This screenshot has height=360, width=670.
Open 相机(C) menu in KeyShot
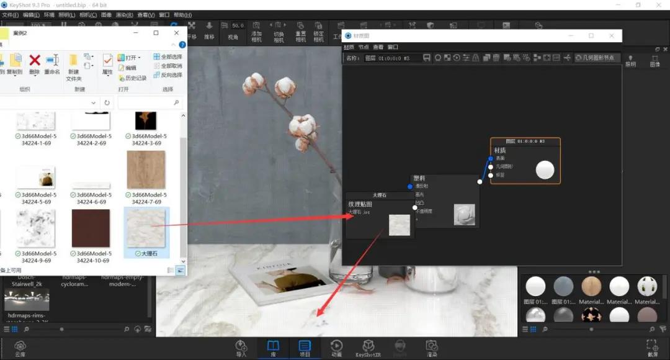(x=88, y=15)
